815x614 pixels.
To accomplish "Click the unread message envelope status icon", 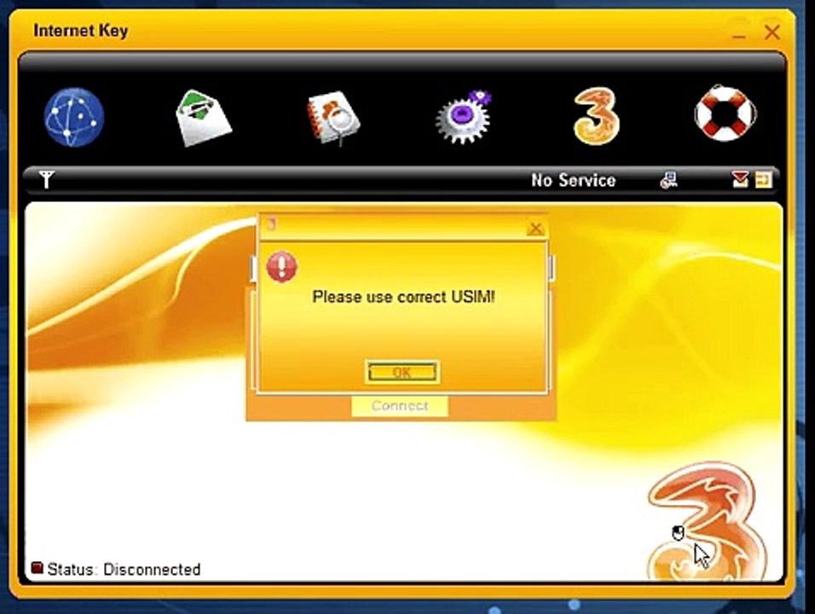I will coord(740,179).
